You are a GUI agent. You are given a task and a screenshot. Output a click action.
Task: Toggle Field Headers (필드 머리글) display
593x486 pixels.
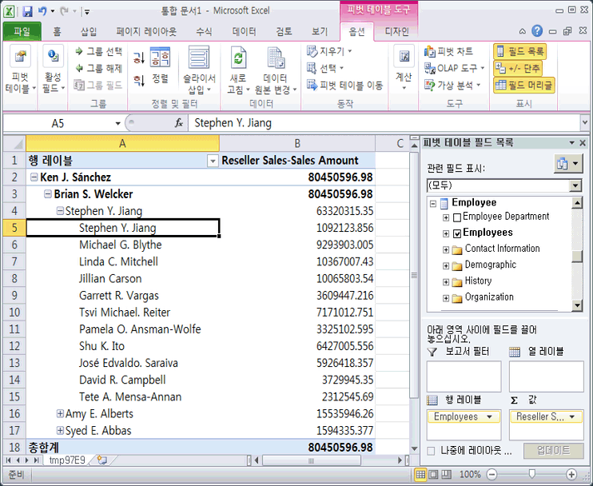(523, 85)
